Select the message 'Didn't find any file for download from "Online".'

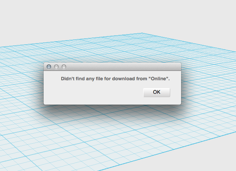[x=115, y=79]
